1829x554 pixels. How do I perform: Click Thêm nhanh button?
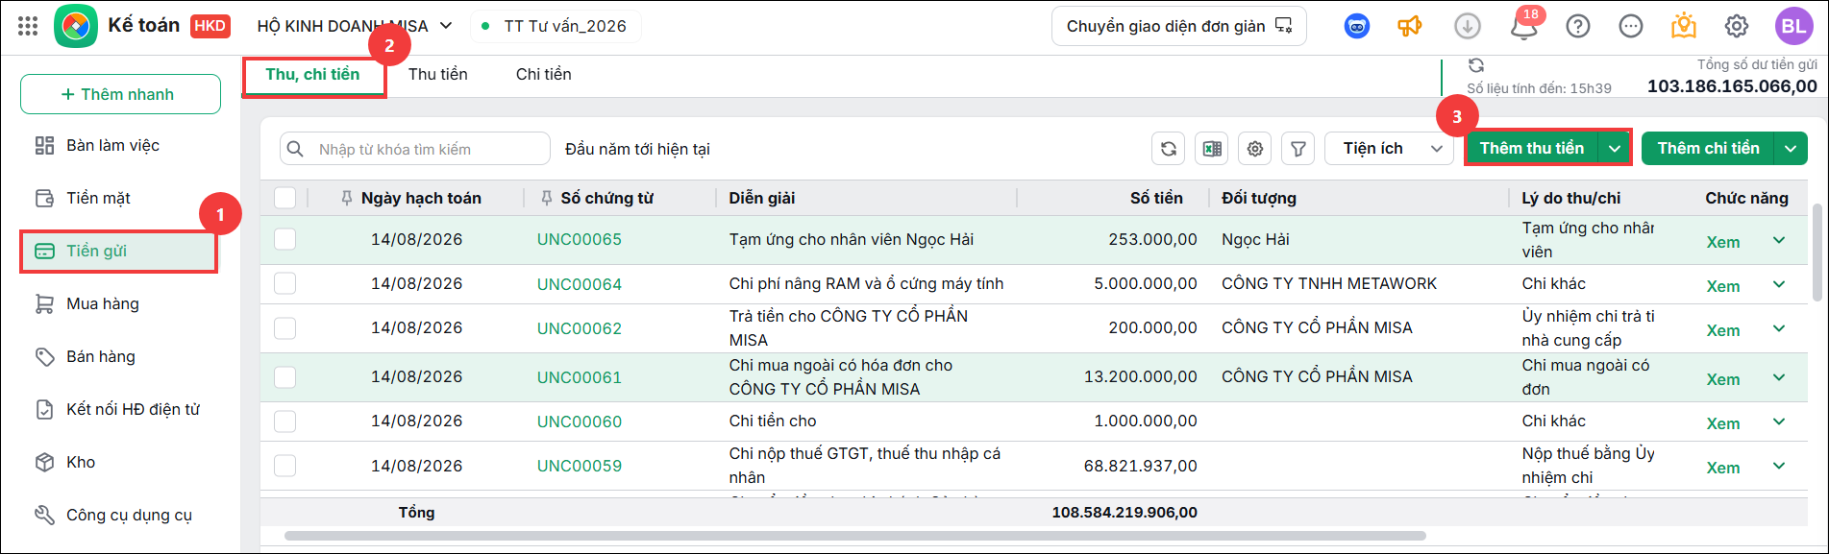[120, 94]
